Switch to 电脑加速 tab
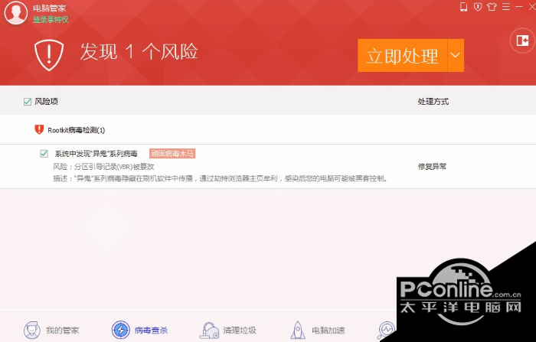 328,331
